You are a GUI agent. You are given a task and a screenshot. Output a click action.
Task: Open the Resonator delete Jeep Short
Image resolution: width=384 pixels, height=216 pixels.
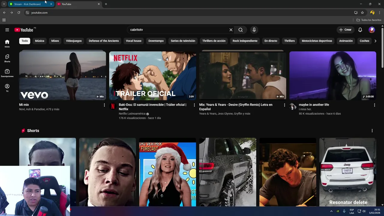coord(347,172)
